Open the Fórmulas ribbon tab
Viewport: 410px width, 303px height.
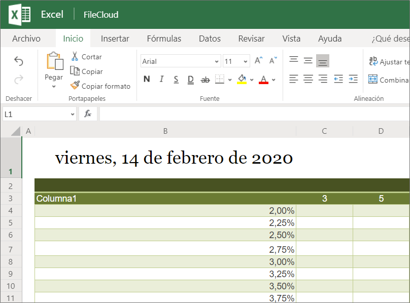pos(164,39)
